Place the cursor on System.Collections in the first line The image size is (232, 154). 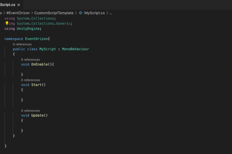[35, 18]
